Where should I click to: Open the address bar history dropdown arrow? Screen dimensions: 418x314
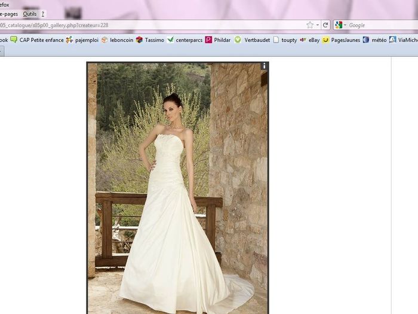pos(318,25)
